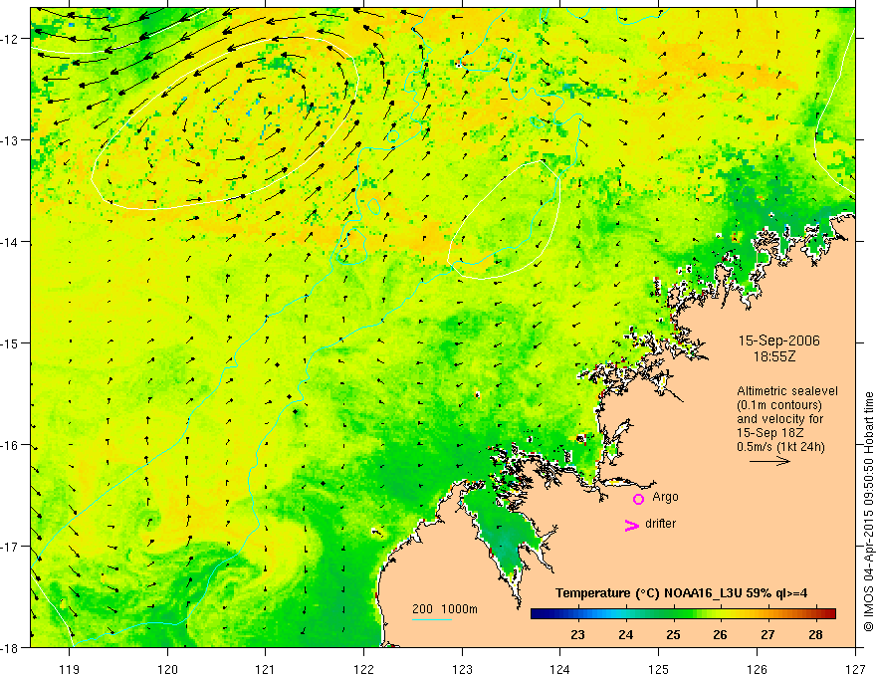Screen dimensions: 876x677
Task: Click the 'Altimetric sealevel' label
Action: [x=787, y=391]
